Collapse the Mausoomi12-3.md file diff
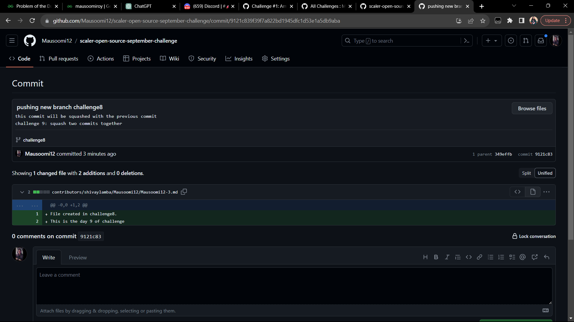574x322 pixels. pyautogui.click(x=22, y=192)
